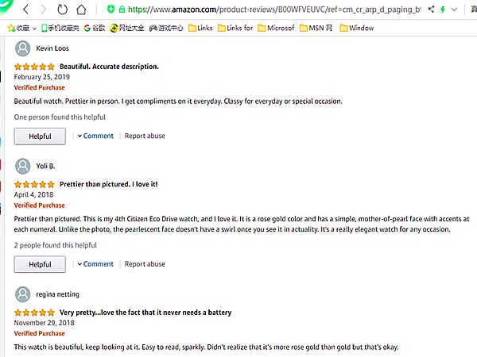Click the browser forward arrow

[44, 10]
